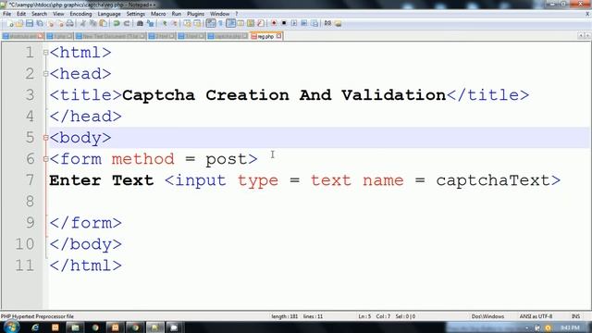Click the Replace toolbar icon
Screen dimensions: 592x333
150,23
